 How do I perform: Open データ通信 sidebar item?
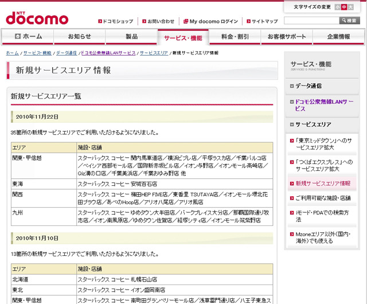(x=309, y=86)
